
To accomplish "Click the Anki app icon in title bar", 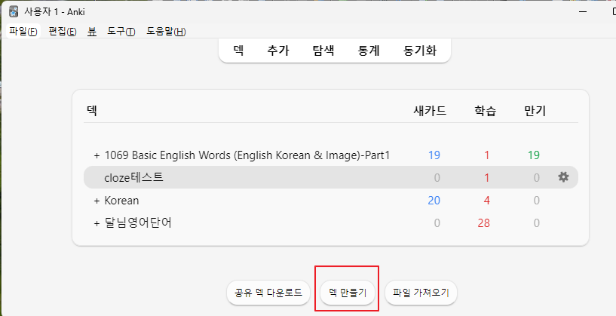I will [14, 12].
